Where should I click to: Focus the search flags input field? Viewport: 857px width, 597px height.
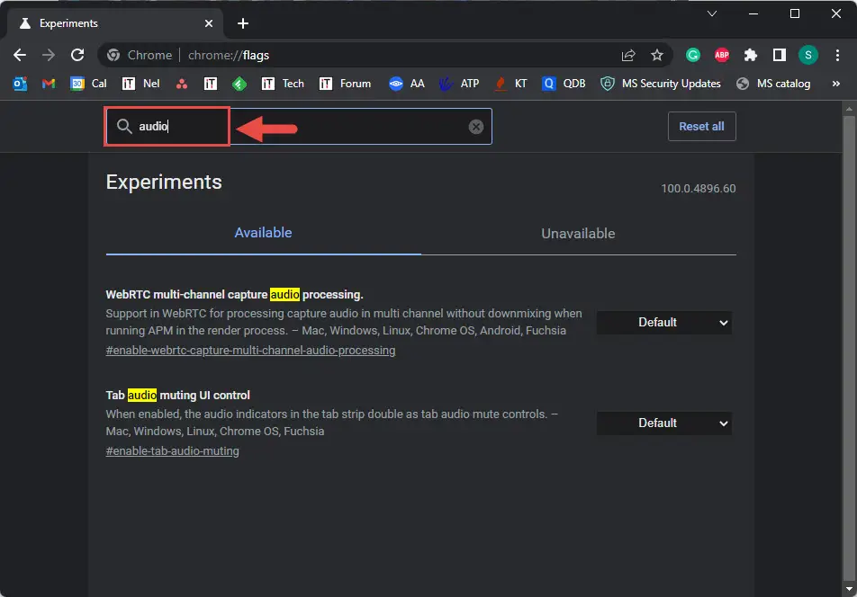pyautogui.click(x=299, y=127)
